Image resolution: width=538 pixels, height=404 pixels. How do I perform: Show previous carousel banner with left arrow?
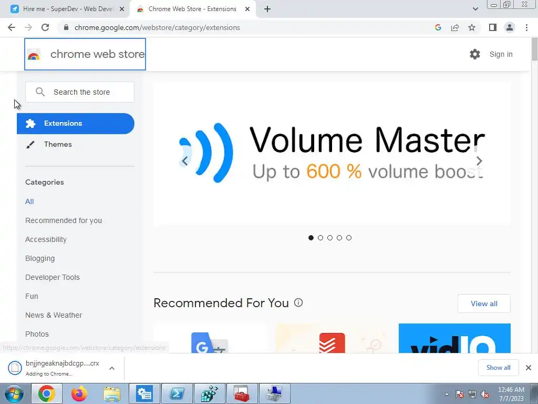click(184, 161)
